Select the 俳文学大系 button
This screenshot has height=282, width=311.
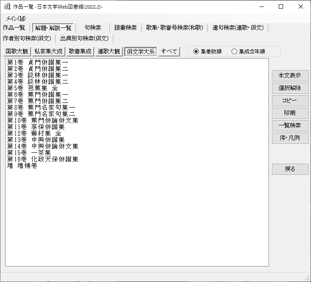[x=140, y=52]
